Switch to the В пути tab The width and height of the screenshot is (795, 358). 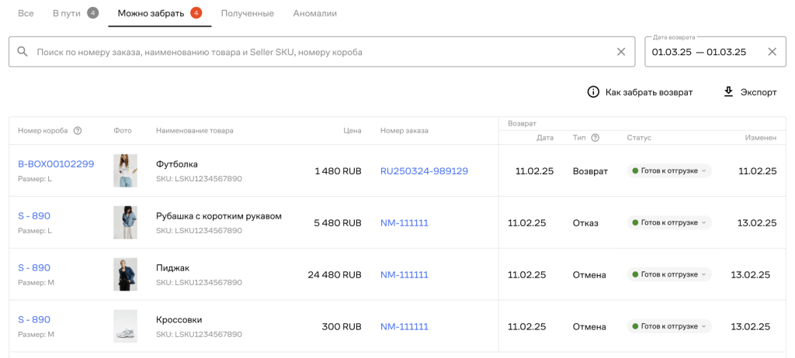click(x=75, y=13)
